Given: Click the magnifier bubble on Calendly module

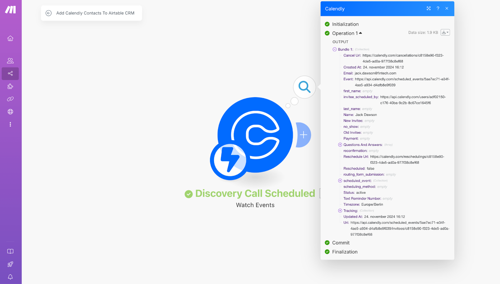Looking at the screenshot, I should [304, 87].
